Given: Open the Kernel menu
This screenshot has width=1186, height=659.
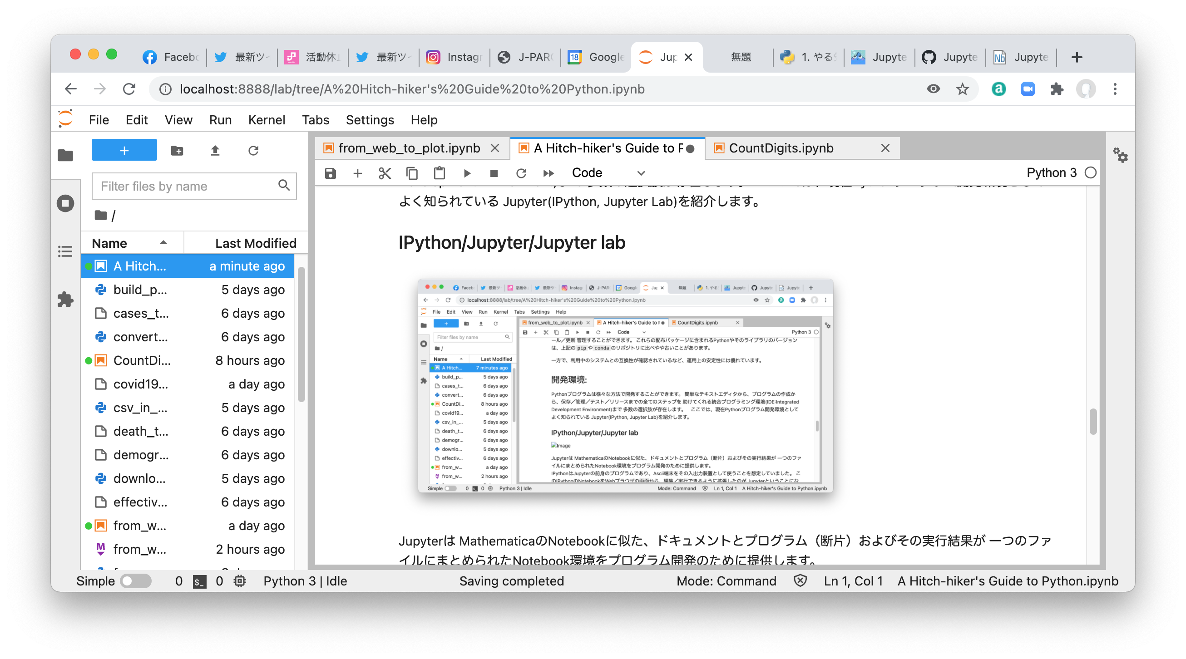Looking at the screenshot, I should click(267, 120).
